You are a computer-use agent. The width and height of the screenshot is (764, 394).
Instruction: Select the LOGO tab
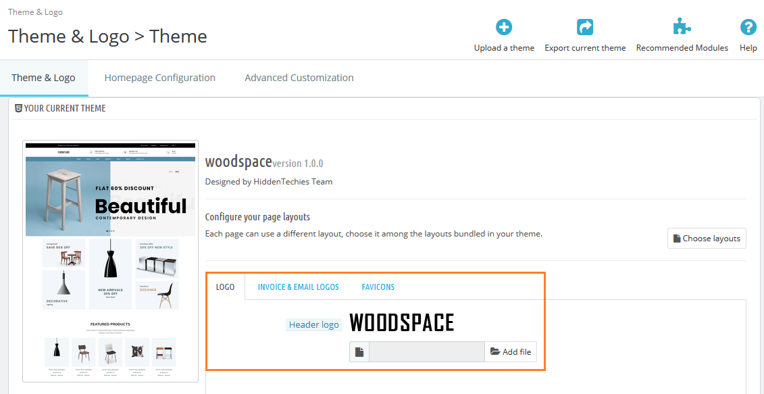point(226,287)
